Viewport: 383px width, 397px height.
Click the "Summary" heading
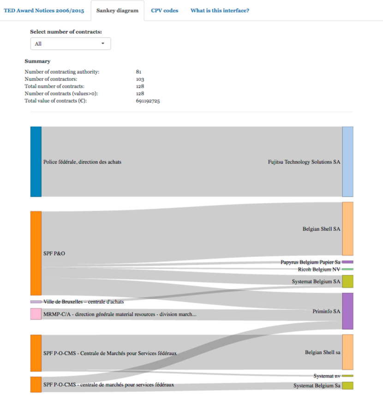click(37, 61)
